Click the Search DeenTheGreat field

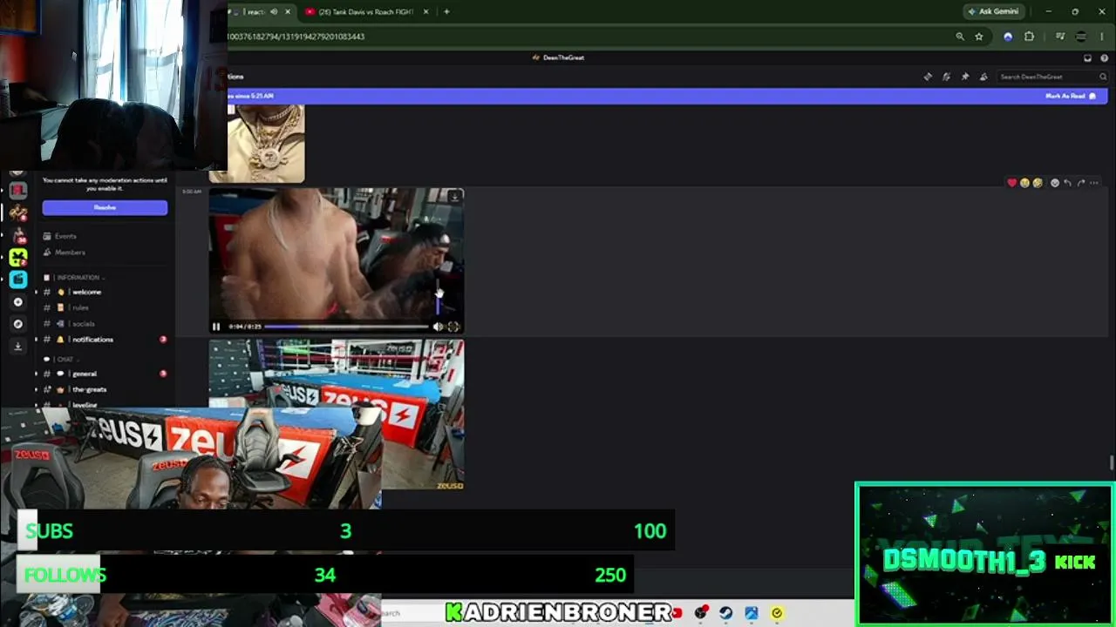click(1052, 77)
